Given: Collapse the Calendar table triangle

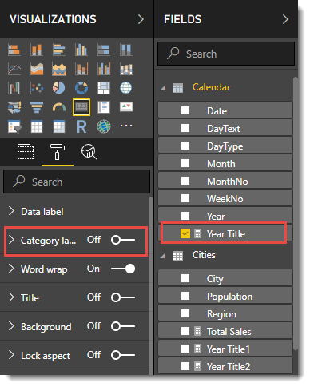Looking at the screenshot, I should (x=162, y=88).
